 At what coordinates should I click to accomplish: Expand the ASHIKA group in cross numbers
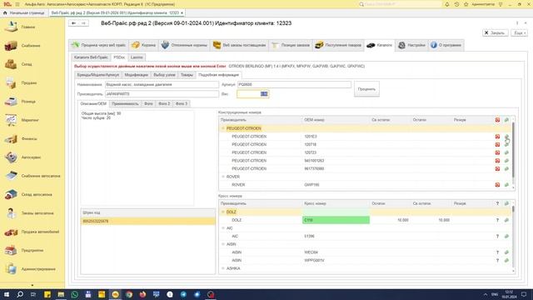tap(223, 268)
